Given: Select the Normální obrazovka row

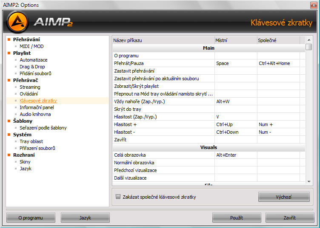Looking at the screenshot, I should point(209,163).
